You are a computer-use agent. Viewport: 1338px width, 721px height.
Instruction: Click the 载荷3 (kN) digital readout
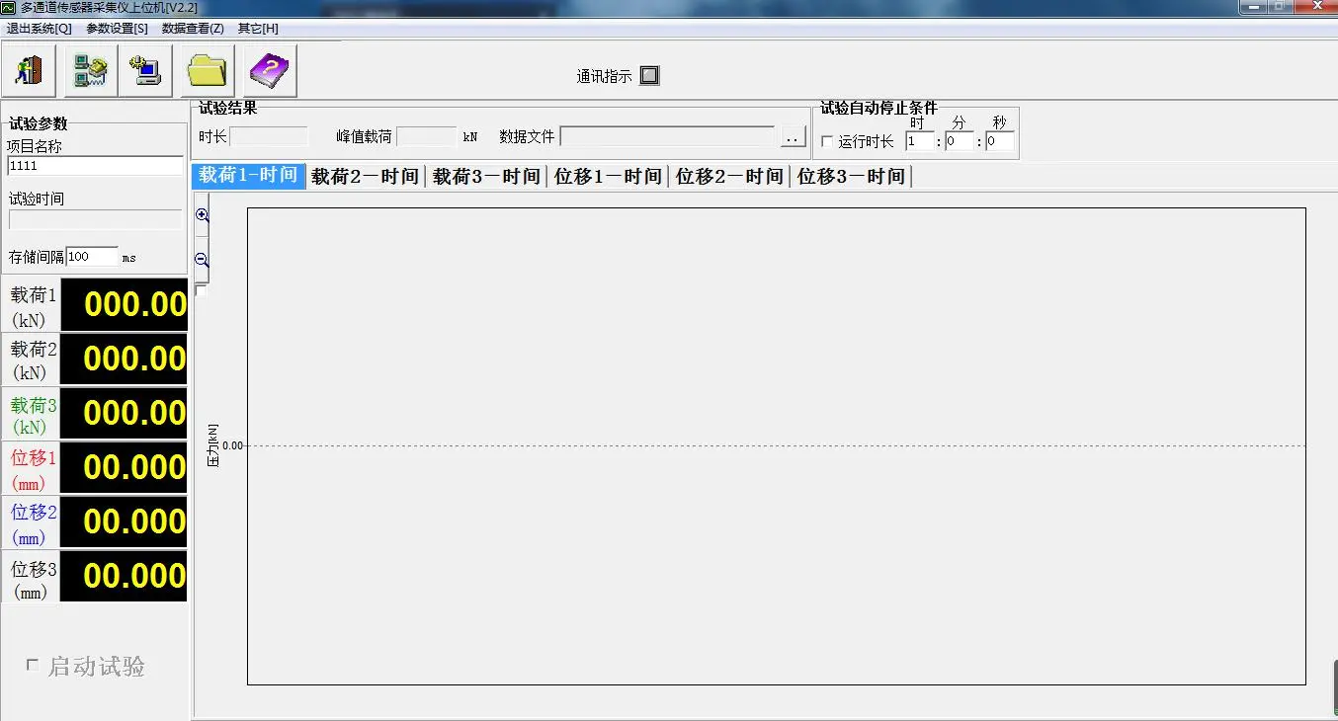(x=124, y=413)
